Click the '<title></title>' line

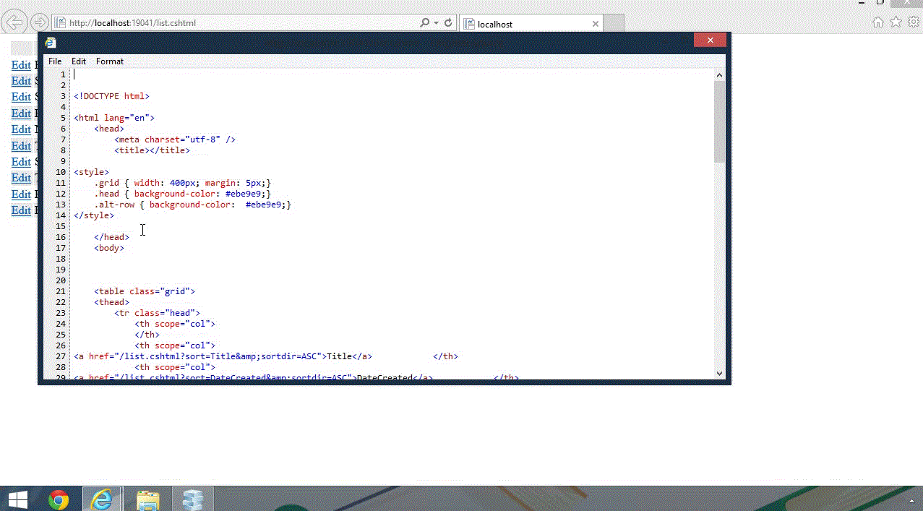pos(152,150)
